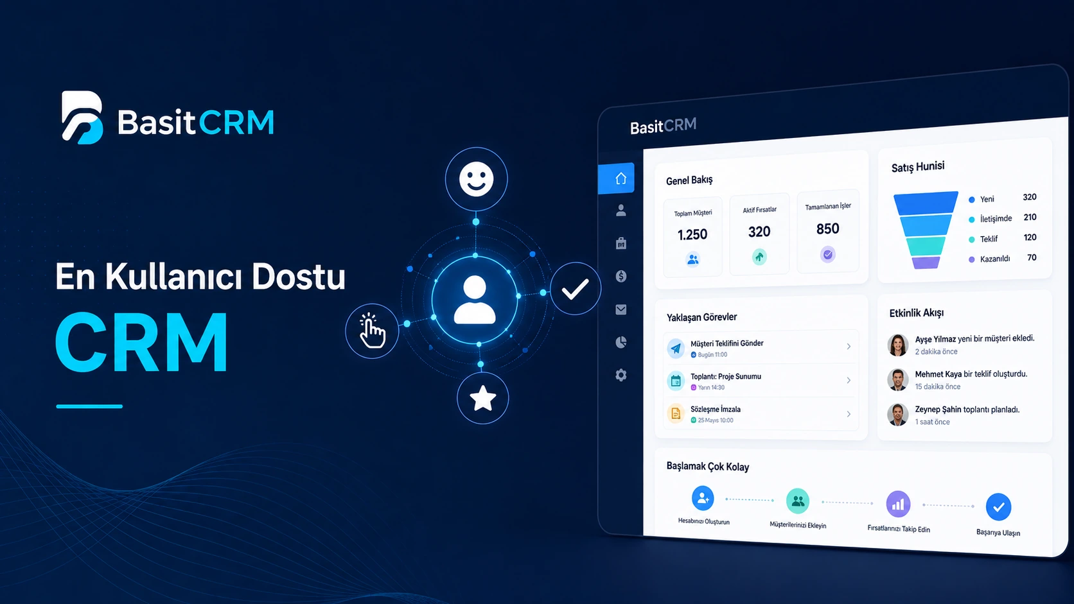The image size is (1074, 604).
Task: Click the Fırsatlarınızı Takip Edin chart icon
Action: click(x=898, y=505)
